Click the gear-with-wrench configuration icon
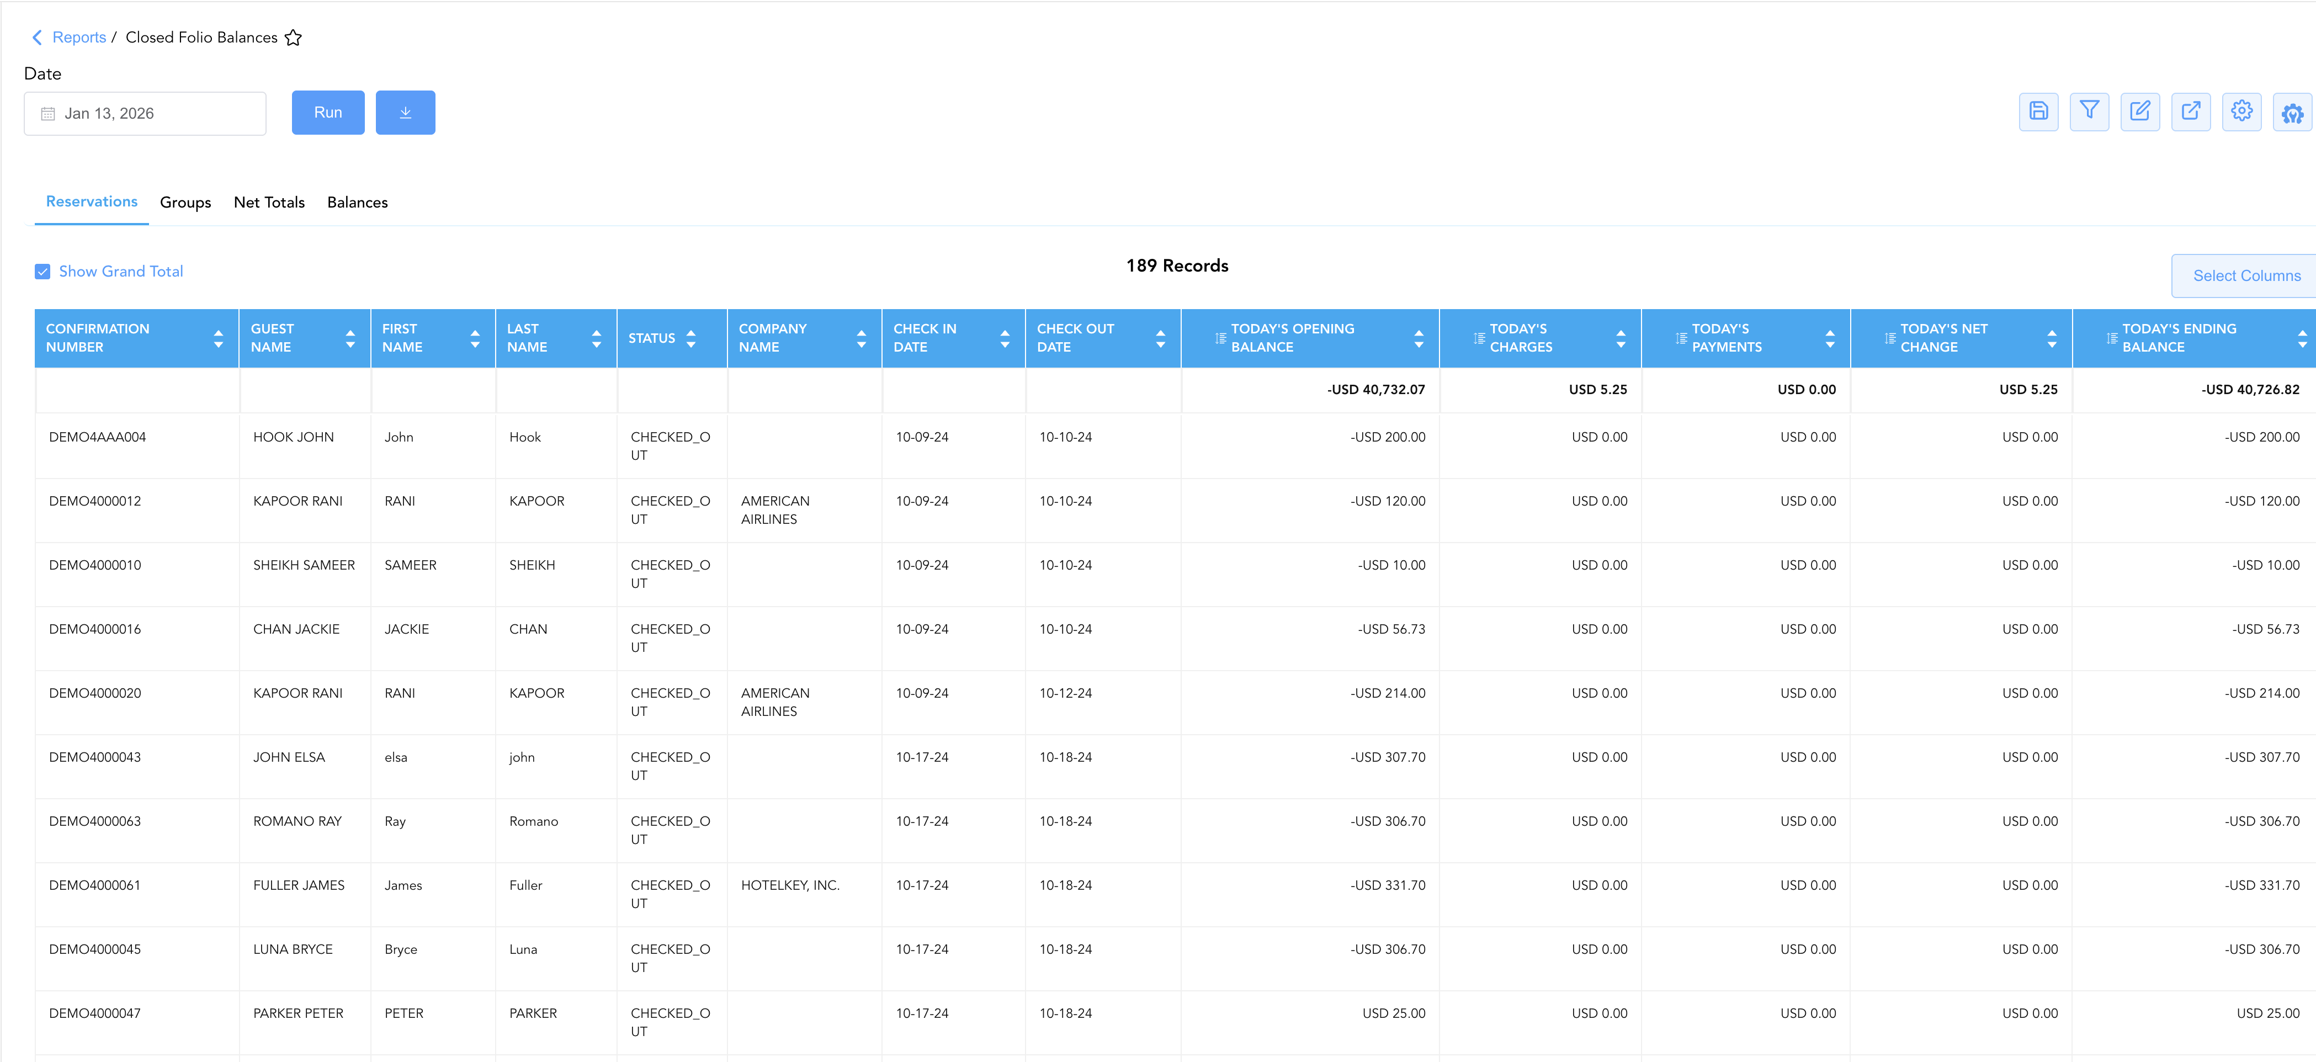The height and width of the screenshot is (1062, 2316). (2293, 111)
